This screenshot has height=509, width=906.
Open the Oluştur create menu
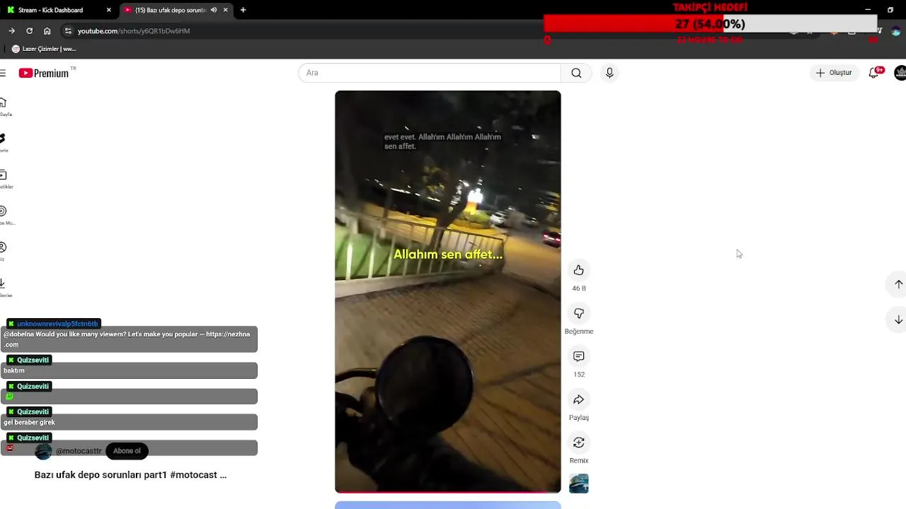[x=834, y=73]
